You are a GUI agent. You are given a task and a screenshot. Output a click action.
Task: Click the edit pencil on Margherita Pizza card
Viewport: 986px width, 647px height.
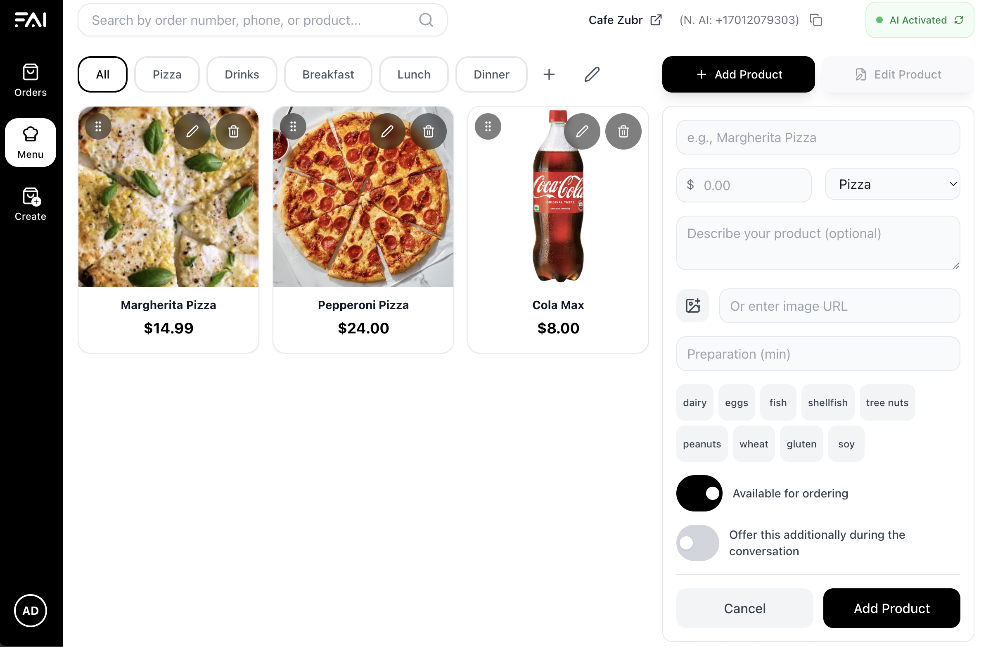[x=192, y=131]
